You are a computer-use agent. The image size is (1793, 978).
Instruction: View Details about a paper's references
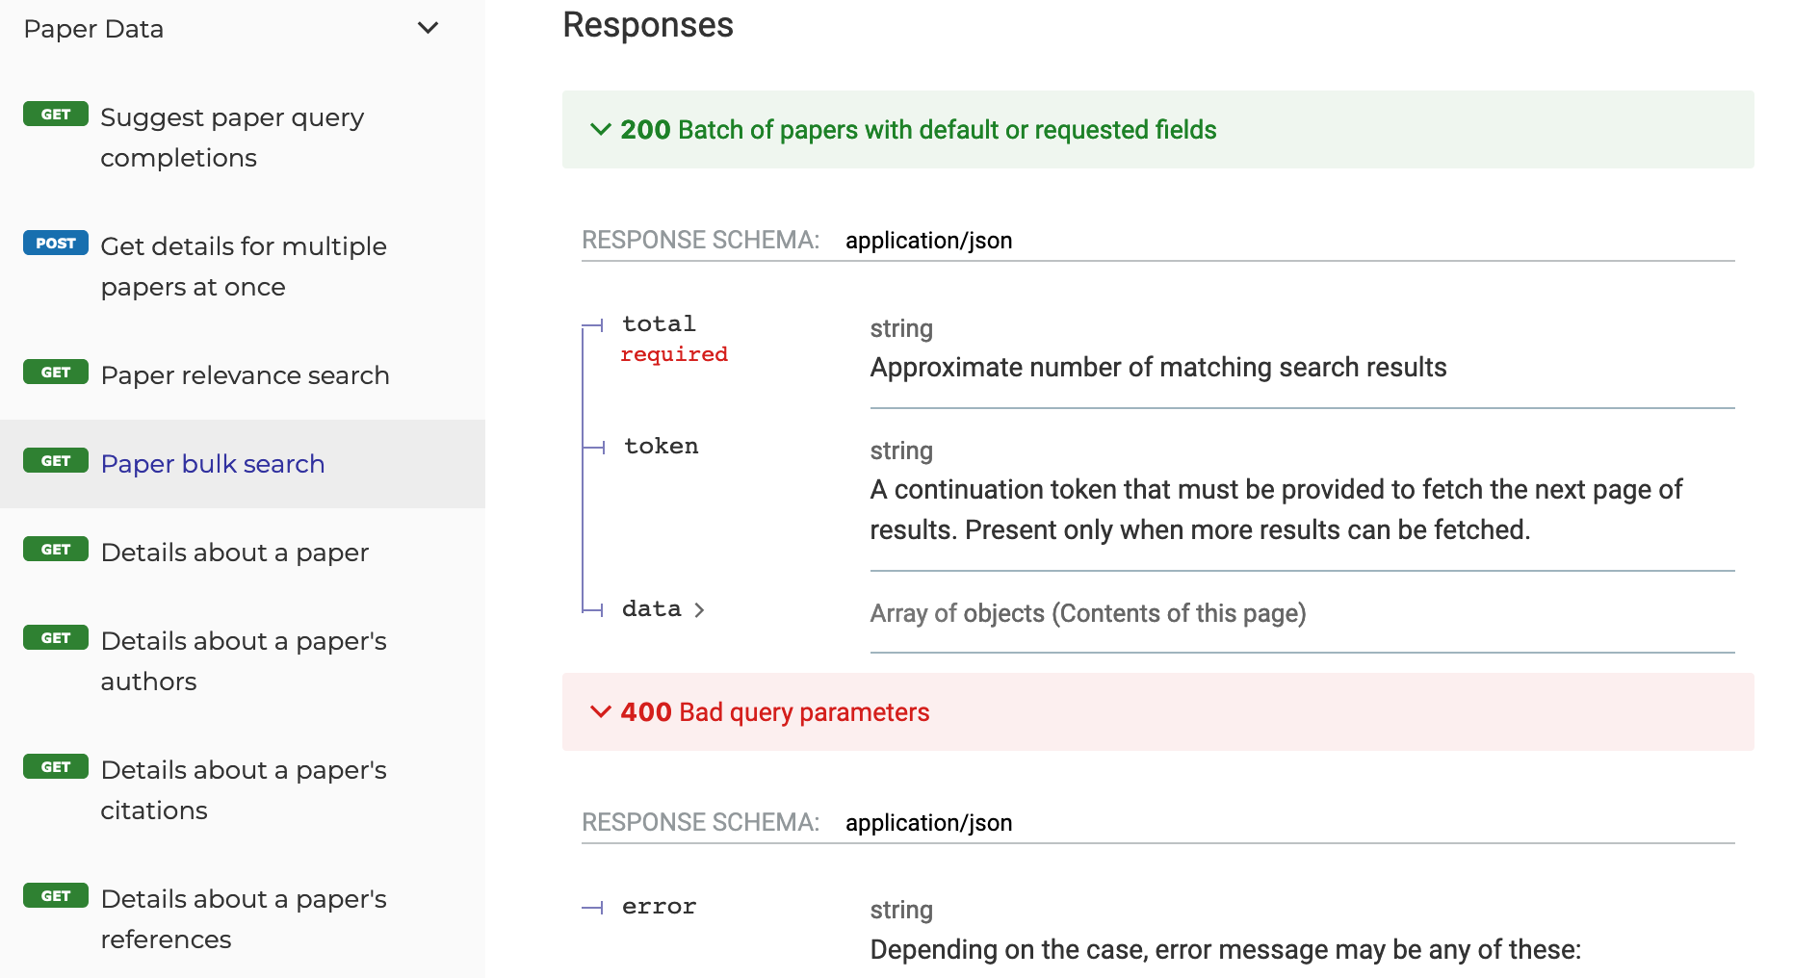coord(243,918)
